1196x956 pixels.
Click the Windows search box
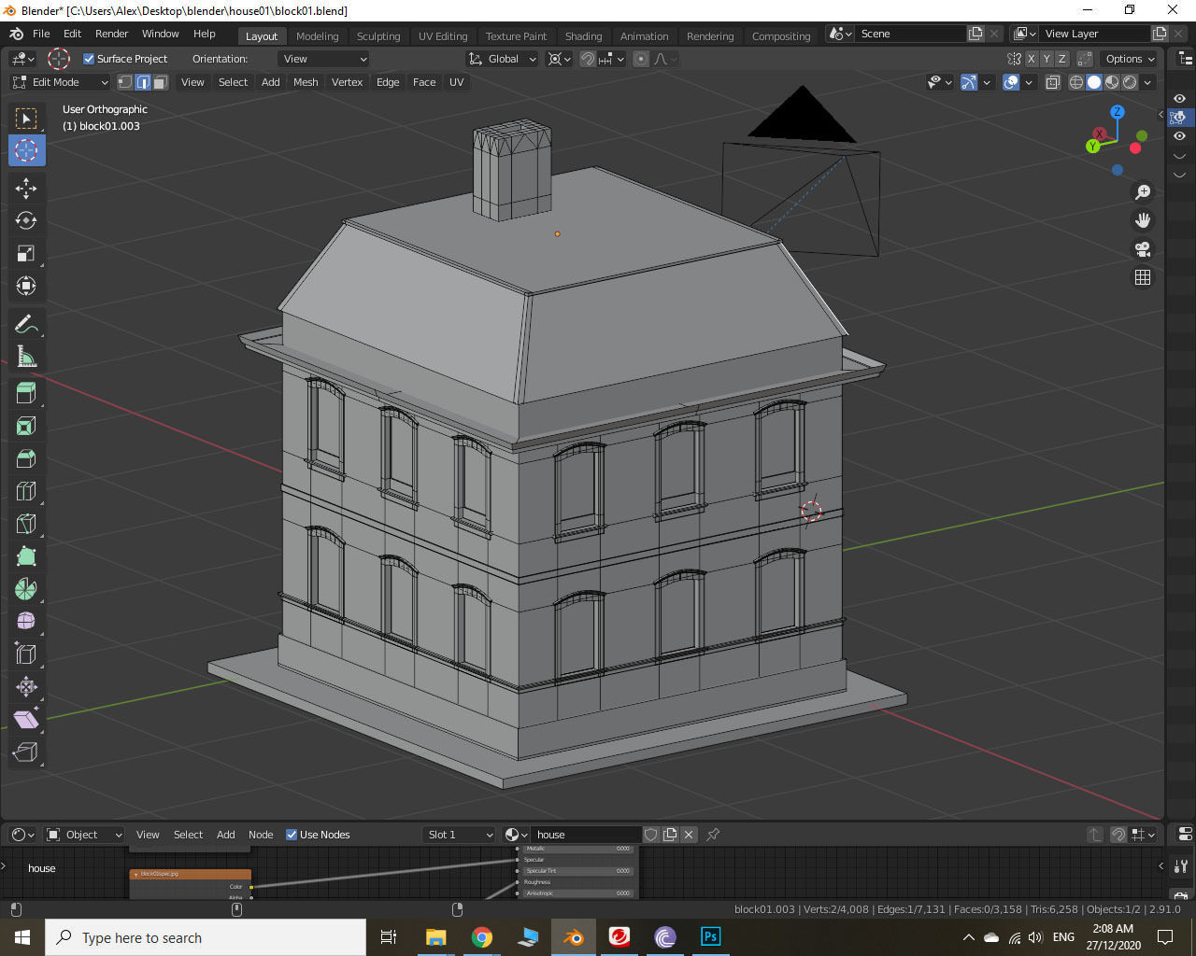coord(206,937)
